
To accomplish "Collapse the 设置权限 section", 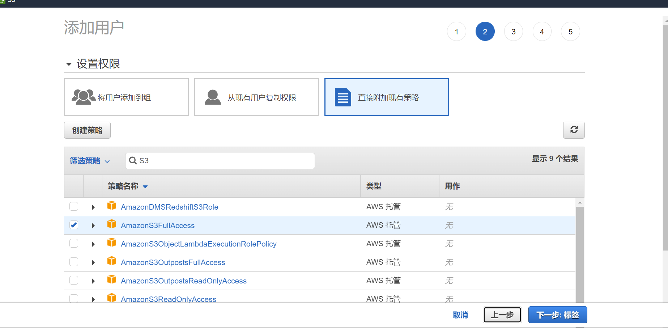I will coord(69,64).
